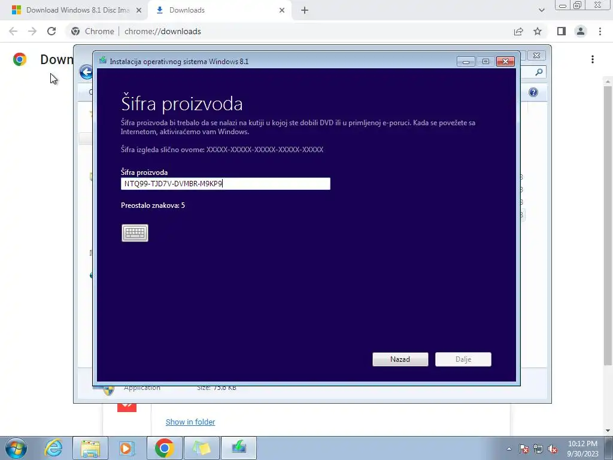This screenshot has height=460, width=613.
Task: Open Chrome tab search chevron
Action: coord(541,11)
